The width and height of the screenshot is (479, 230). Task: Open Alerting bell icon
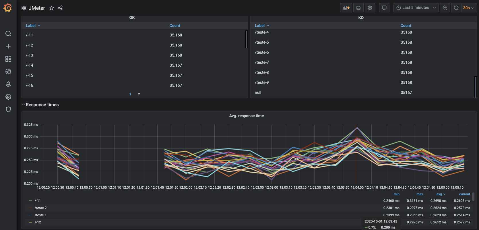click(8, 84)
